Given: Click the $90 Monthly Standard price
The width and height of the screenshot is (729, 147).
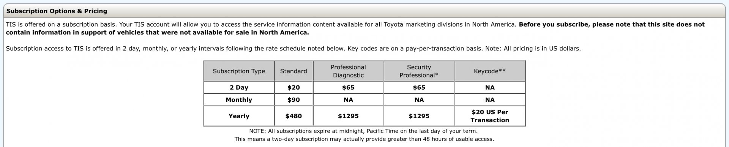Looking at the screenshot, I should (x=293, y=100).
